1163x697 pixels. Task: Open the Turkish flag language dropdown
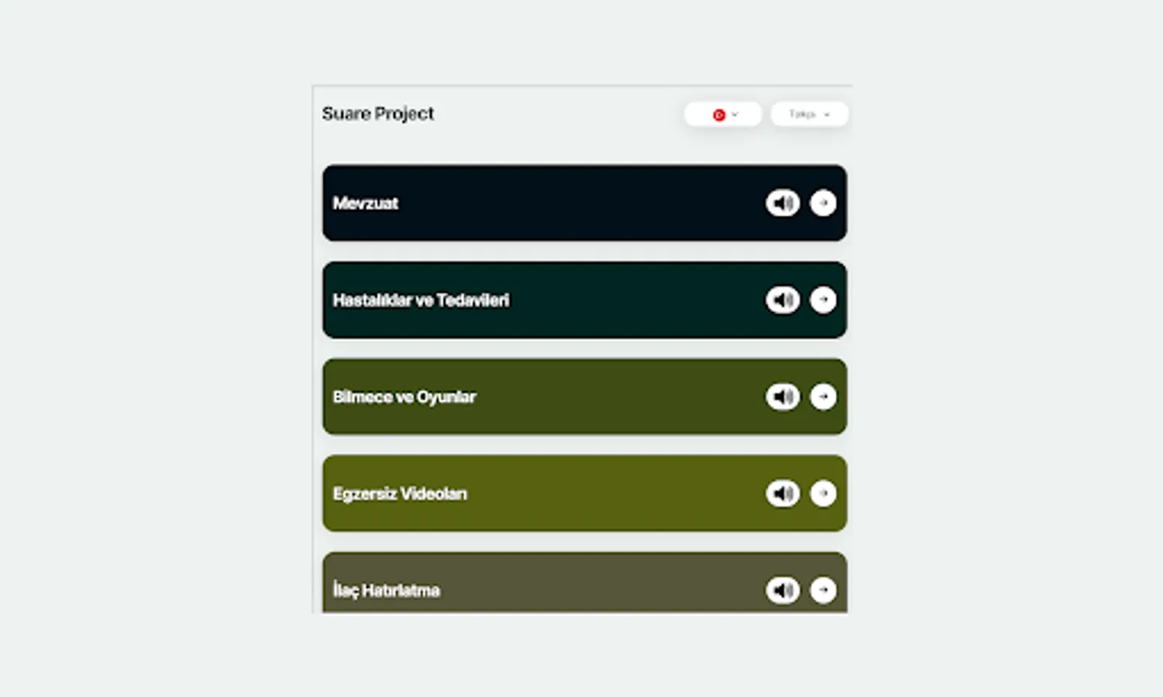tap(722, 114)
